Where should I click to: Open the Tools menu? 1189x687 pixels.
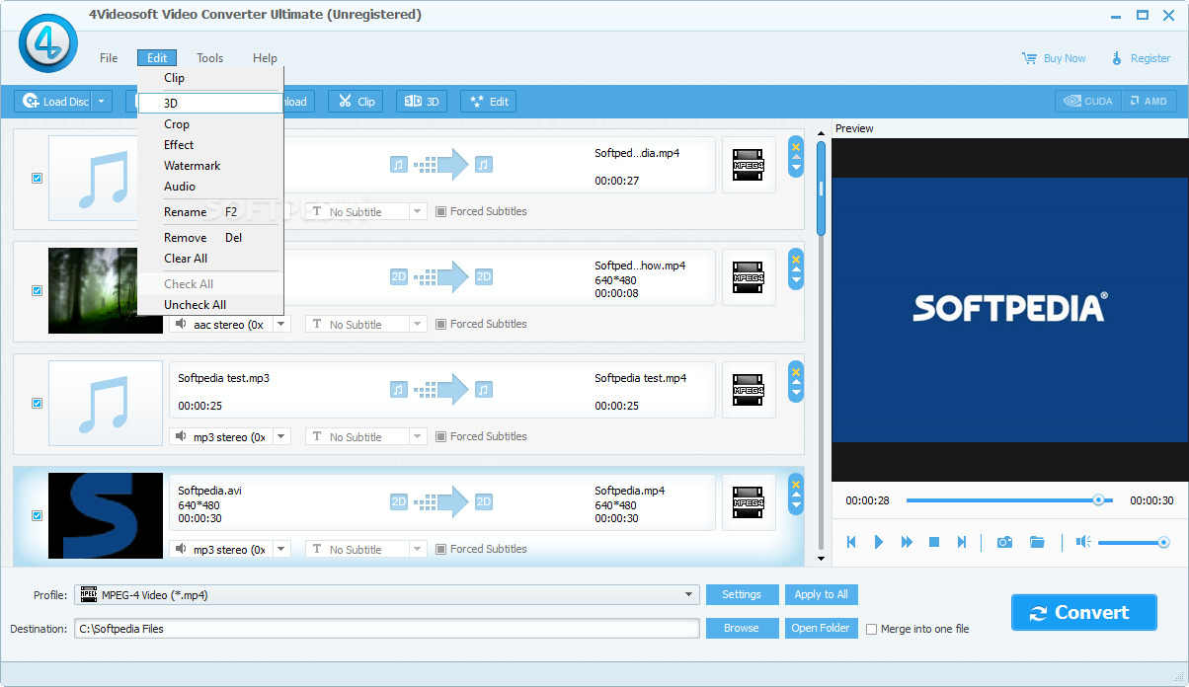(x=209, y=58)
